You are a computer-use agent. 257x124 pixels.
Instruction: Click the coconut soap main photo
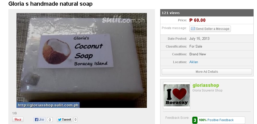pos(82,60)
